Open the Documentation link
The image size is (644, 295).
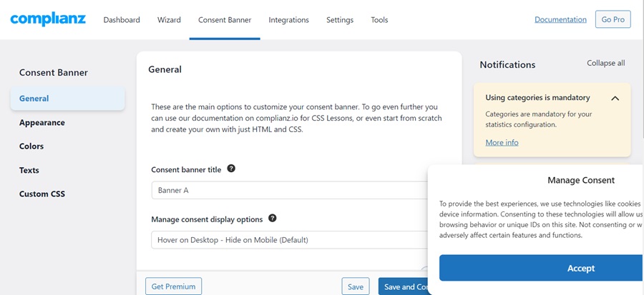(560, 19)
